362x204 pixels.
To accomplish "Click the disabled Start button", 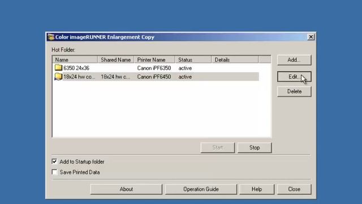I will tap(217, 147).
